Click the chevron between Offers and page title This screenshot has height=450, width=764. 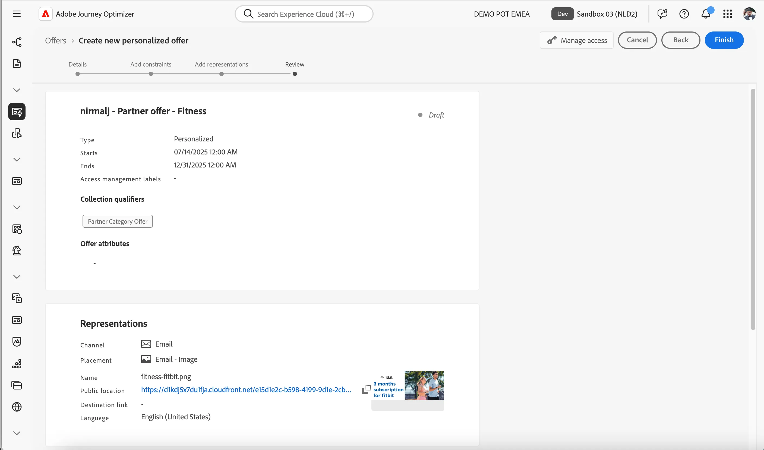coord(72,41)
